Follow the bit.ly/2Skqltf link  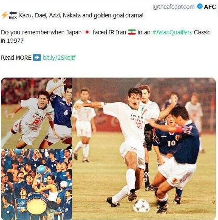click(x=59, y=58)
